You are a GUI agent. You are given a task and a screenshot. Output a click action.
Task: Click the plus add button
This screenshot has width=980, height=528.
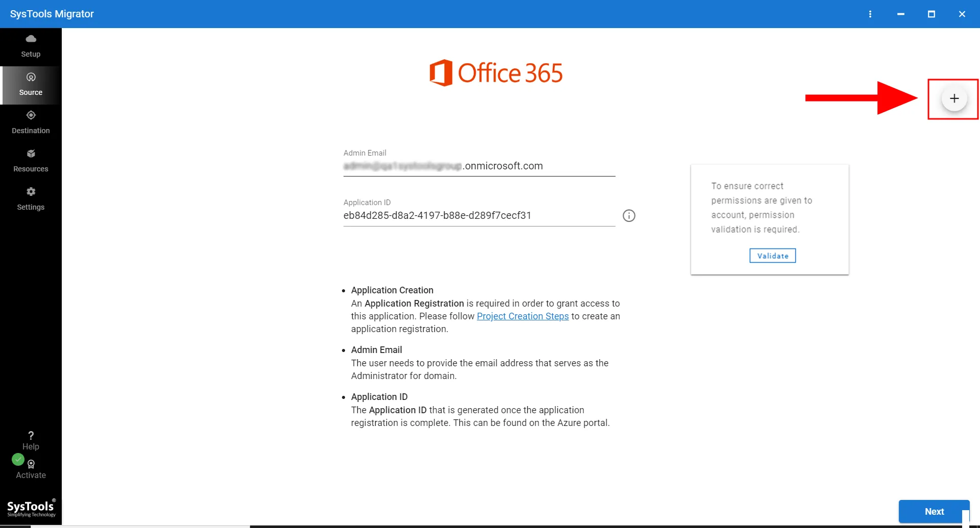tap(954, 98)
